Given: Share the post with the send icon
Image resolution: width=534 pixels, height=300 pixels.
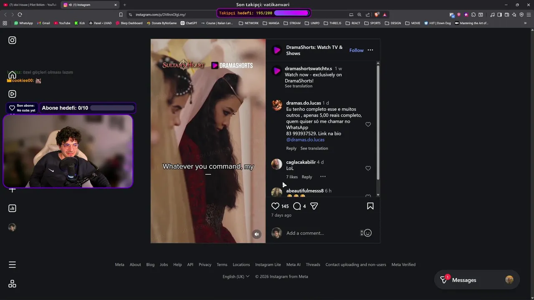Looking at the screenshot, I should (x=314, y=206).
